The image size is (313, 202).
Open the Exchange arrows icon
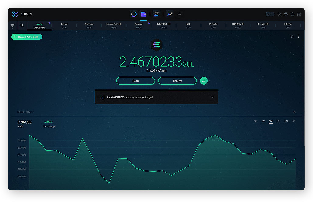(156, 14)
